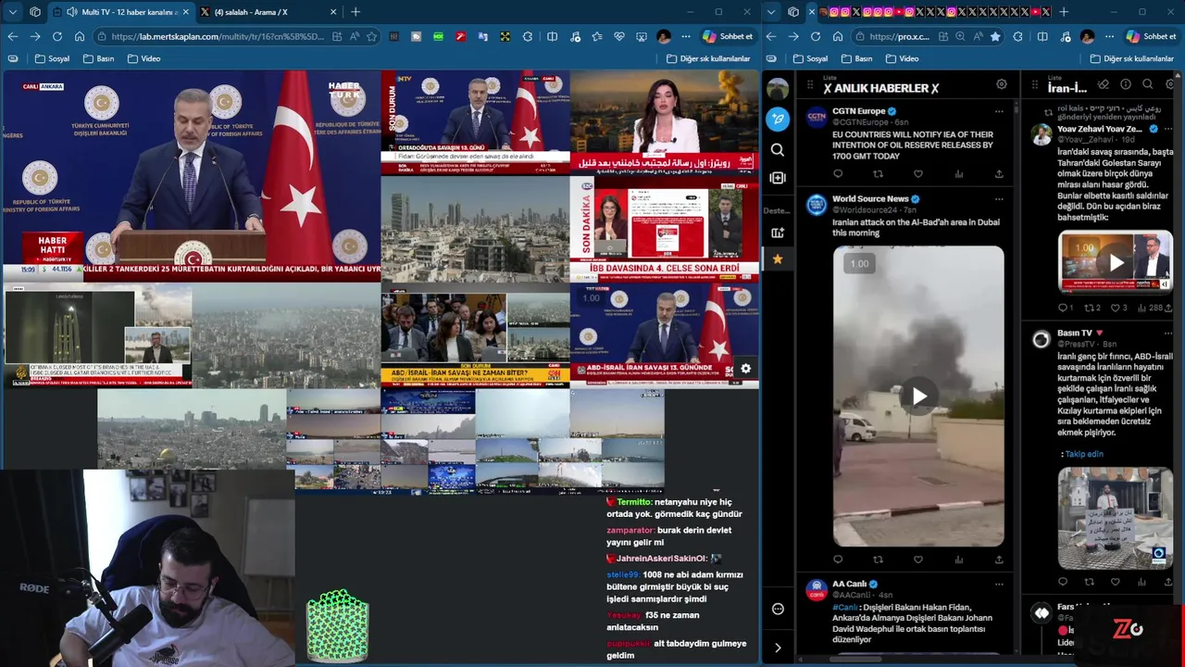This screenshot has height=667, width=1185.
Task: Click Sohbet et Copilot button in right browser
Action: (1151, 36)
